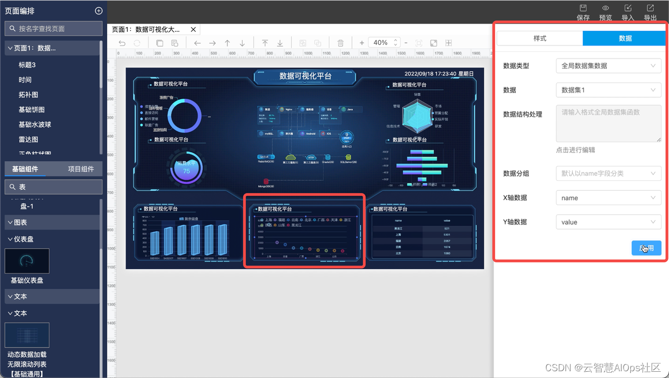Nudge the component down with the arrow icon
This screenshot has width=669, height=378.
tap(243, 43)
